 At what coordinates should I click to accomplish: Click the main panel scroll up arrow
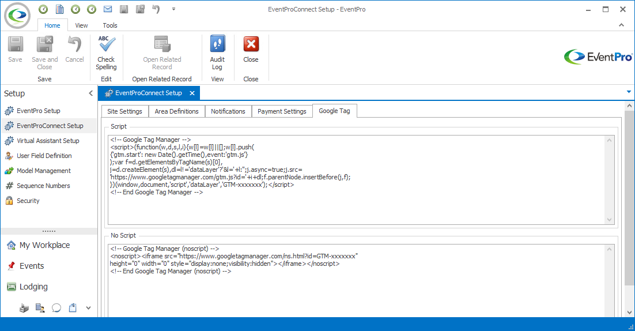point(629,106)
